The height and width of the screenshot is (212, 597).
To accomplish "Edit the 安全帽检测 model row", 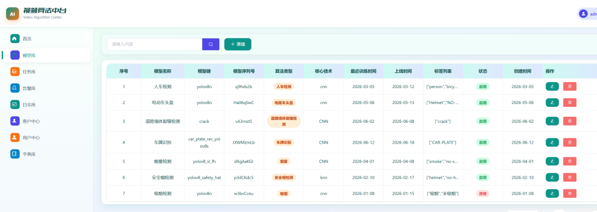I will [x=552, y=177].
